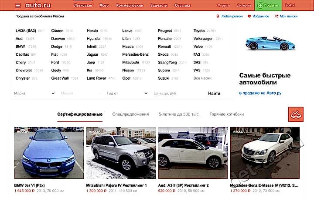This screenshot has width=314, height=198.
Task: Open Самые быстрые автомобили promo heading
Action: pyautogui.click(x=265, y=79)
